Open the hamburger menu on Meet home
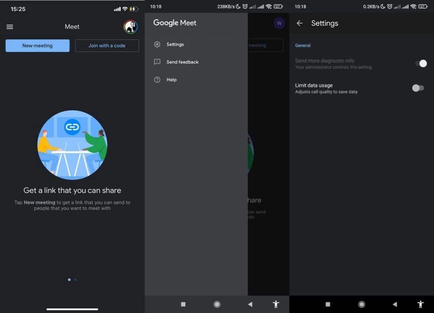Screen dimensions: 434x313 pos(10,27)
